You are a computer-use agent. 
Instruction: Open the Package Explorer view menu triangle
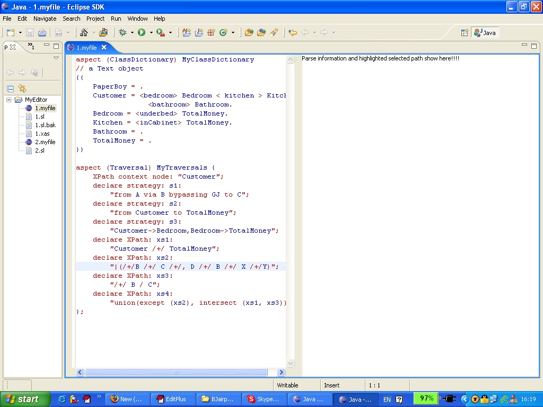[56, 58]
